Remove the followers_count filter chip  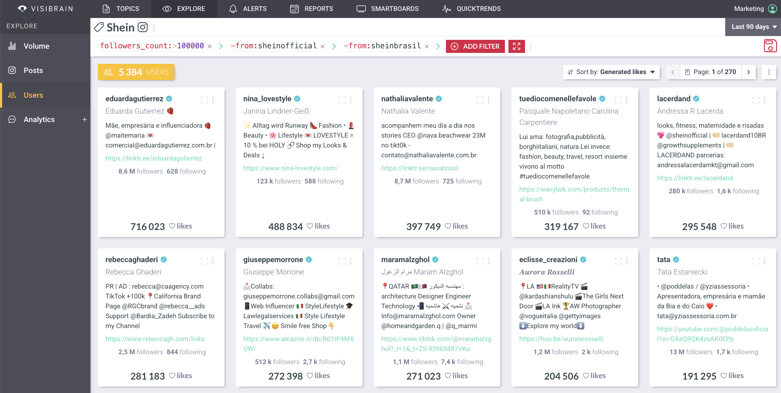209,46
